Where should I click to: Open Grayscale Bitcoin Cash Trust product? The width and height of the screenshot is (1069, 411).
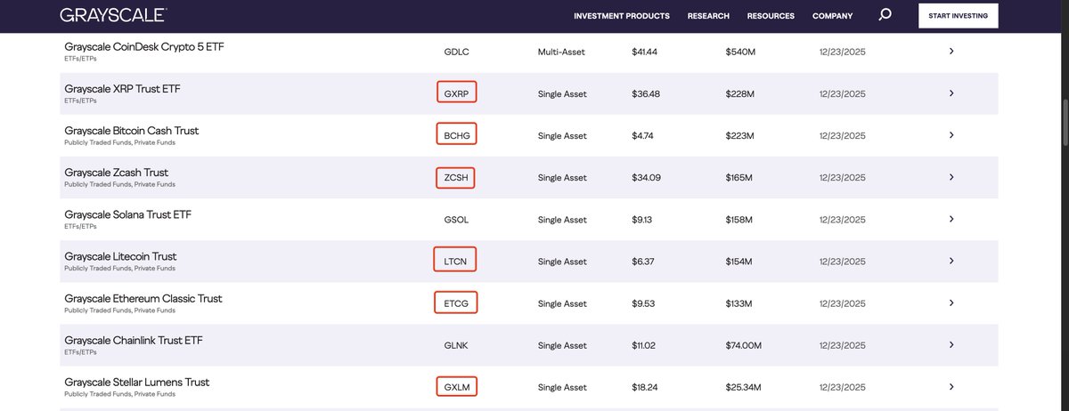(131, 131)
